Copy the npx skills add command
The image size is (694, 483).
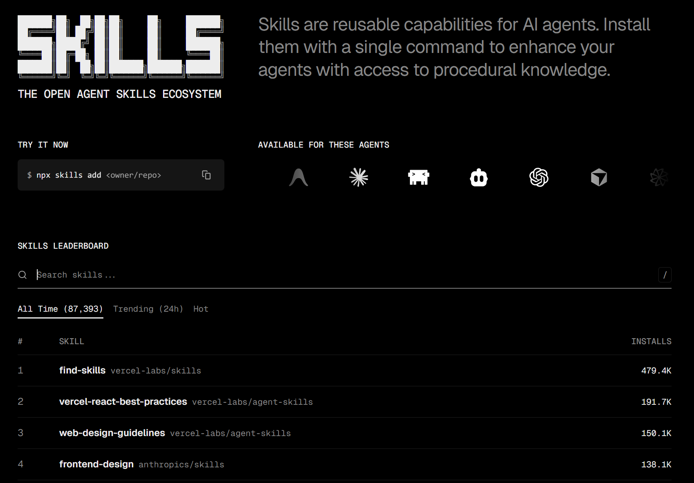[x=206, y=175]
